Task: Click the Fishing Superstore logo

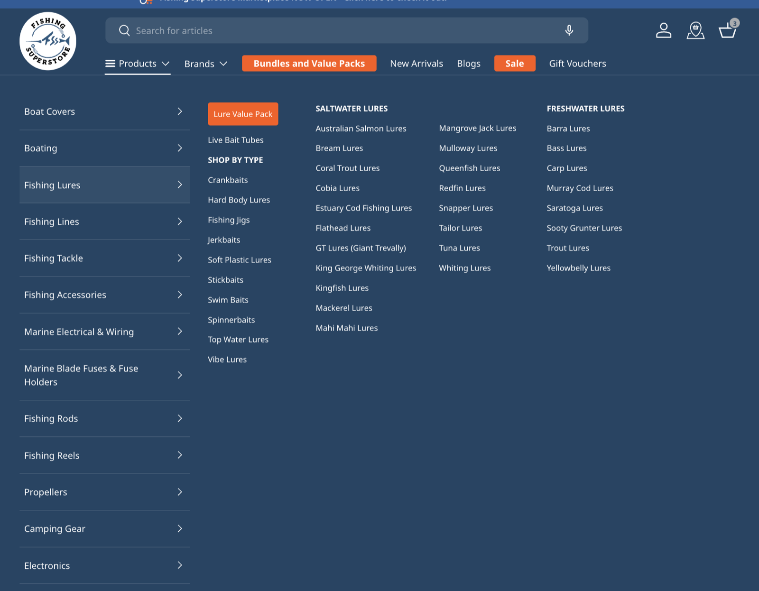Action: click(x=48, y=41)
